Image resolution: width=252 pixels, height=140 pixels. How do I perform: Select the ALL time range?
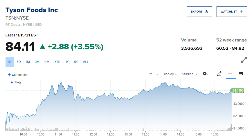[x=86, y=62]
